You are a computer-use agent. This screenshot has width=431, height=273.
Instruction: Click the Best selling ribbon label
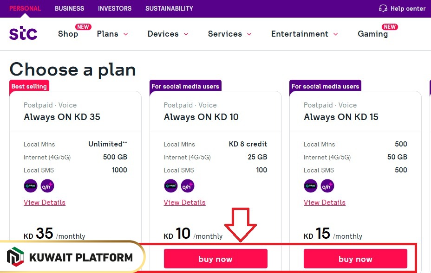coord(29,86)
